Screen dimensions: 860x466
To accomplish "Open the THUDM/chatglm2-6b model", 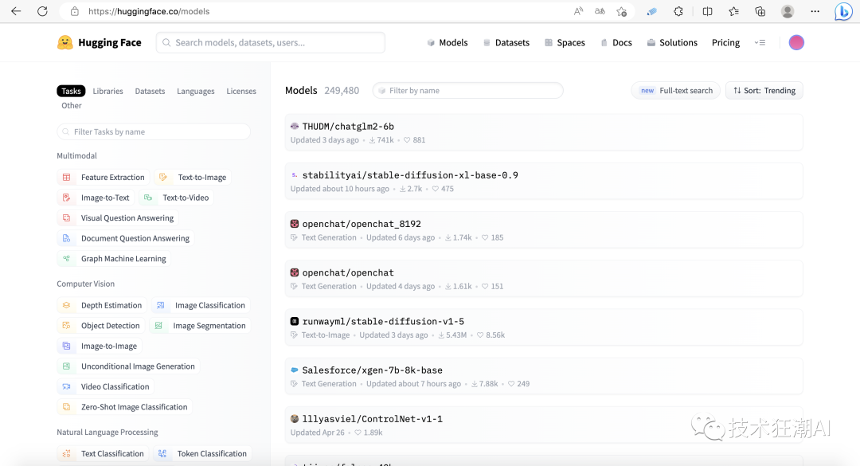I will [x=348, y=127].
